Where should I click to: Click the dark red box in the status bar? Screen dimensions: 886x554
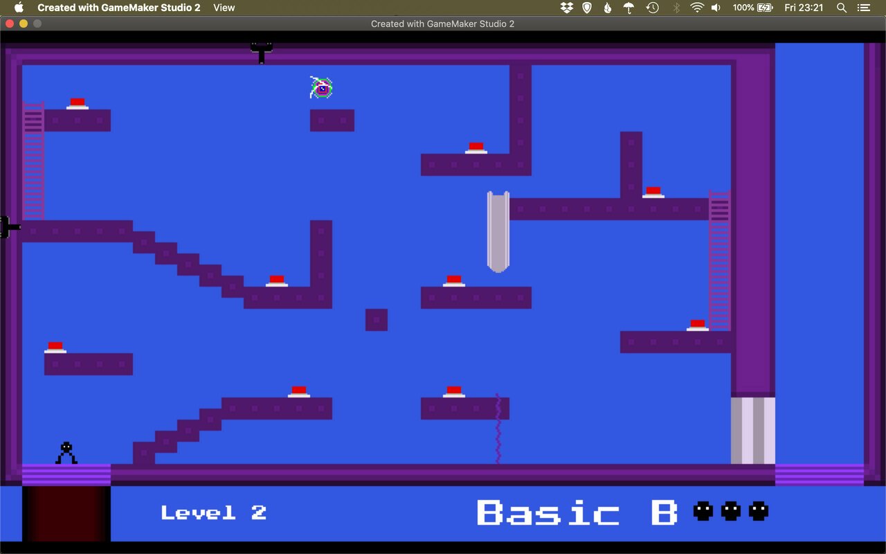pos(66,514)
